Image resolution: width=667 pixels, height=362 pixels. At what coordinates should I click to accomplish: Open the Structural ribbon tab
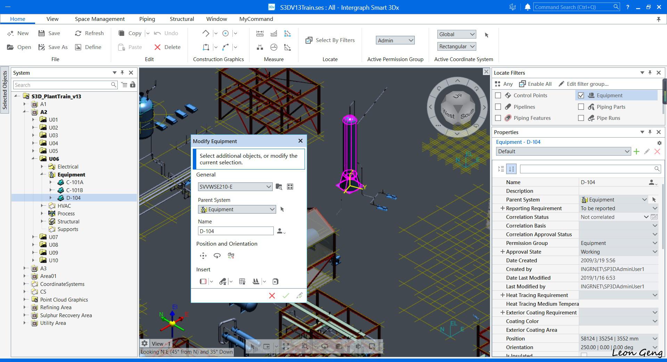click(x=182, y=19)
